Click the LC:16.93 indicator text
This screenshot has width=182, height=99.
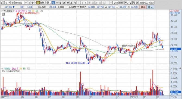[x=174, y=11]
